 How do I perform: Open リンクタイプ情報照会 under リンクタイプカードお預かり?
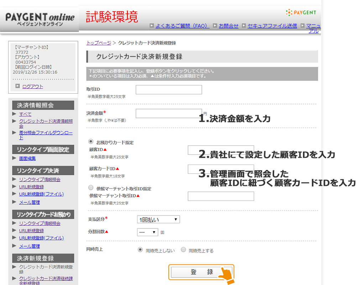pos(40,223)
